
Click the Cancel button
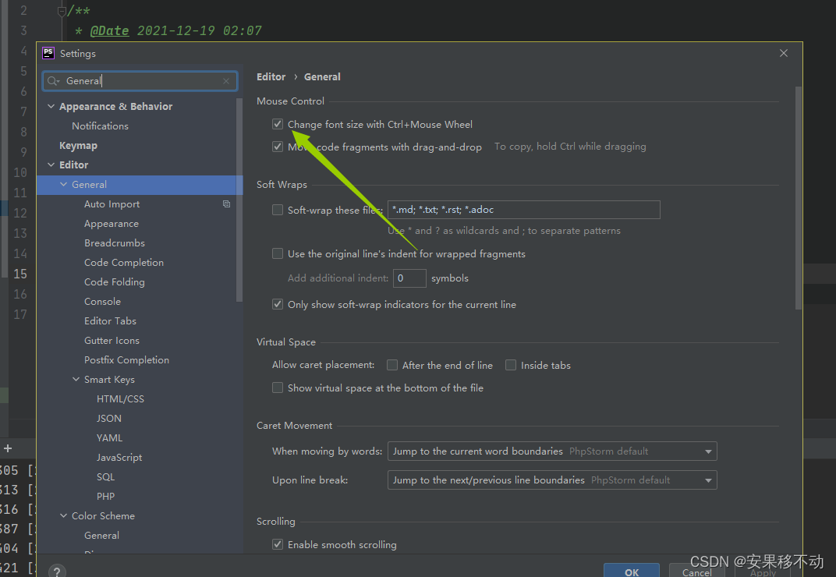click(x=697, y=571)
